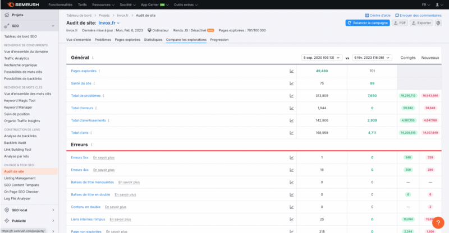
Task: Click the Exporter button
Action: (x=421, y=23)
